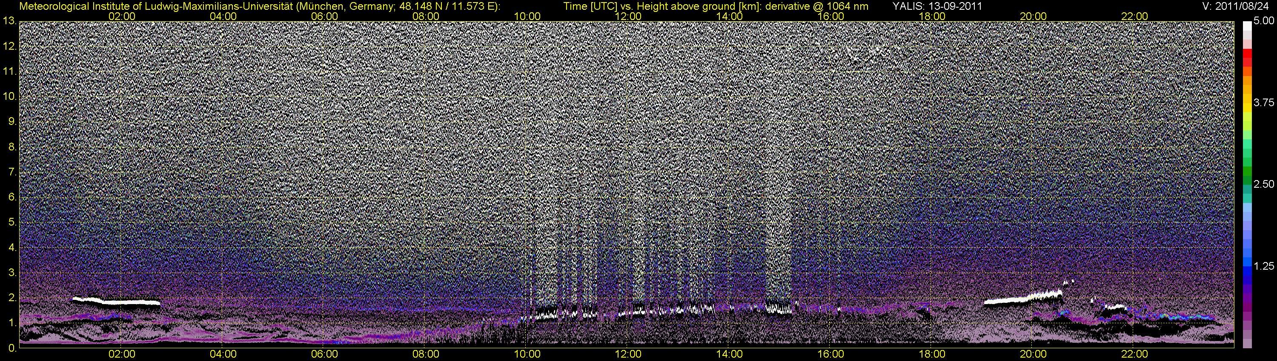Click the 10 km height axis label
1277x361 pixels.
9,96
